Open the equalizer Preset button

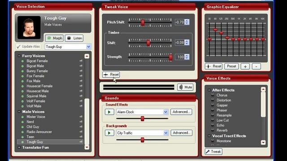[x=231, y=66]
